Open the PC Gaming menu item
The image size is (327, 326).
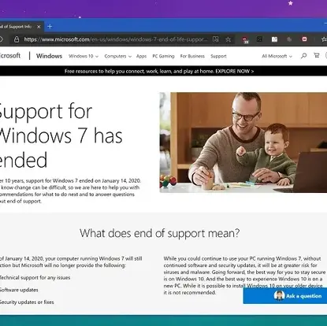163,56
